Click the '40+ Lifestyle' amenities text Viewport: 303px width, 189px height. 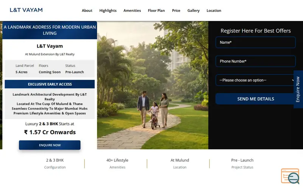117,160
